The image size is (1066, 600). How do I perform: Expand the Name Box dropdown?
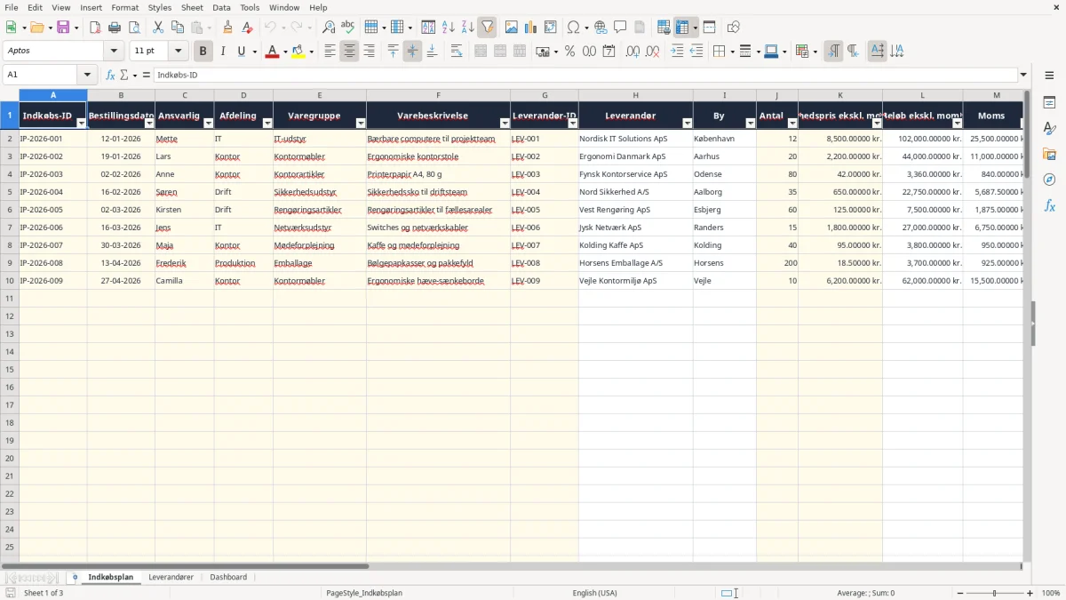87,75
